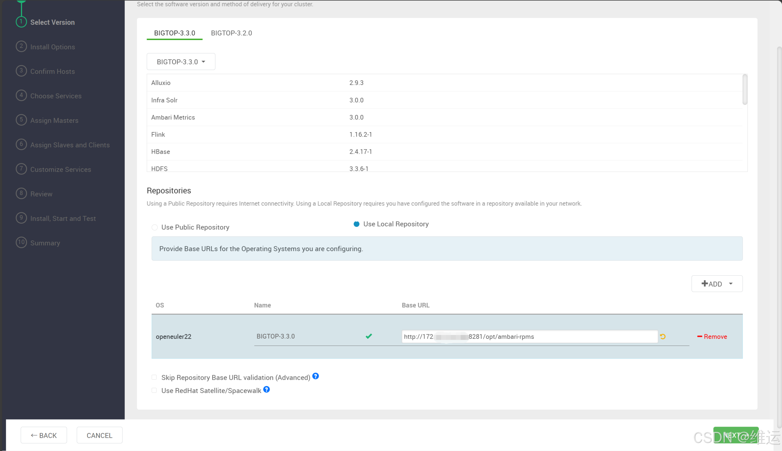Screen dimensions: 782x451
Task: Click the NEXT button
Action: [x=736, y=435]
